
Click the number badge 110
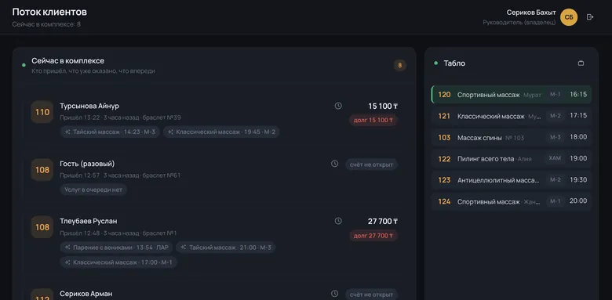coord(42,112)
